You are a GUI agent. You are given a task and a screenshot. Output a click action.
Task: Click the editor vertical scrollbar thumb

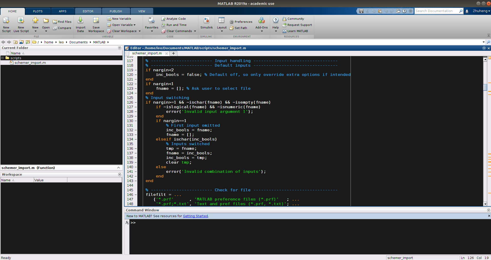[x=485, y=87]
